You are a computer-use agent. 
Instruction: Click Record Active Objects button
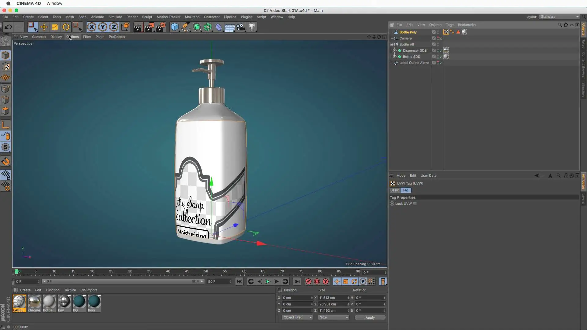tap(308, 281)
